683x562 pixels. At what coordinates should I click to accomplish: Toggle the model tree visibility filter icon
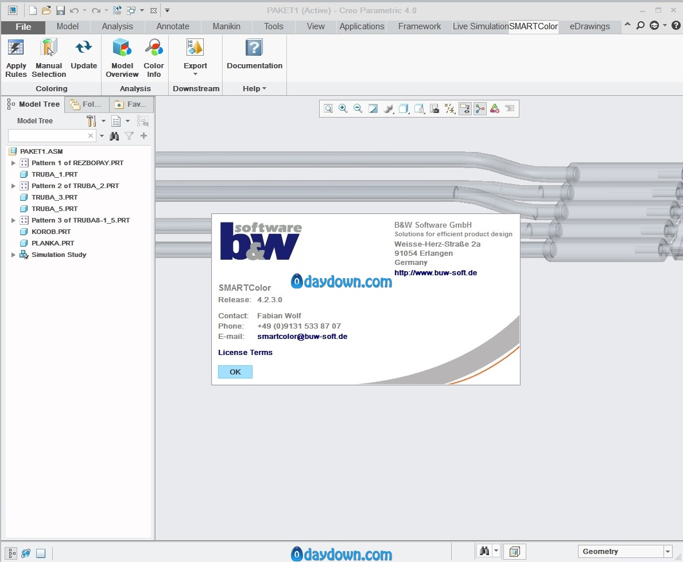[x=142, y=121]
